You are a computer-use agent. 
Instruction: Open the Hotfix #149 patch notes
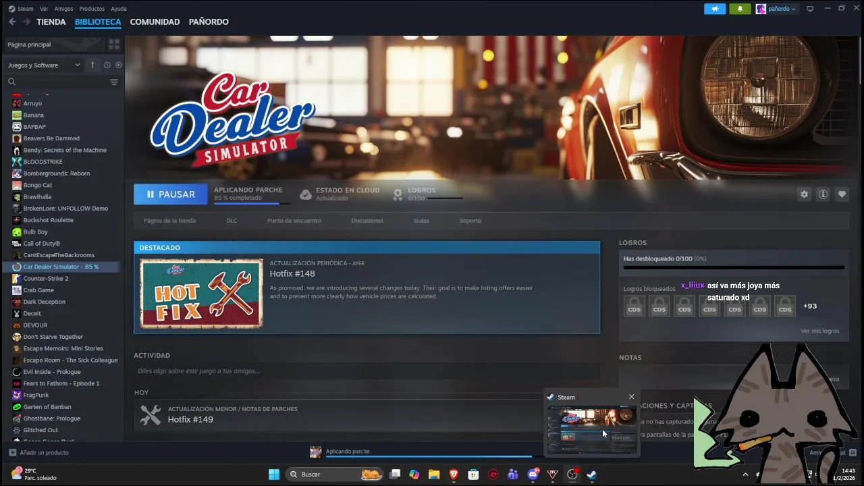(x=190, y=419)
